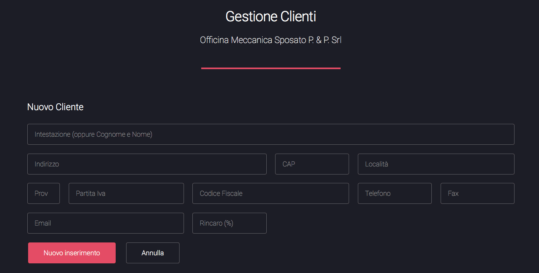
Task: Select the Rincaro (%) input box
Action: point(229,223)
